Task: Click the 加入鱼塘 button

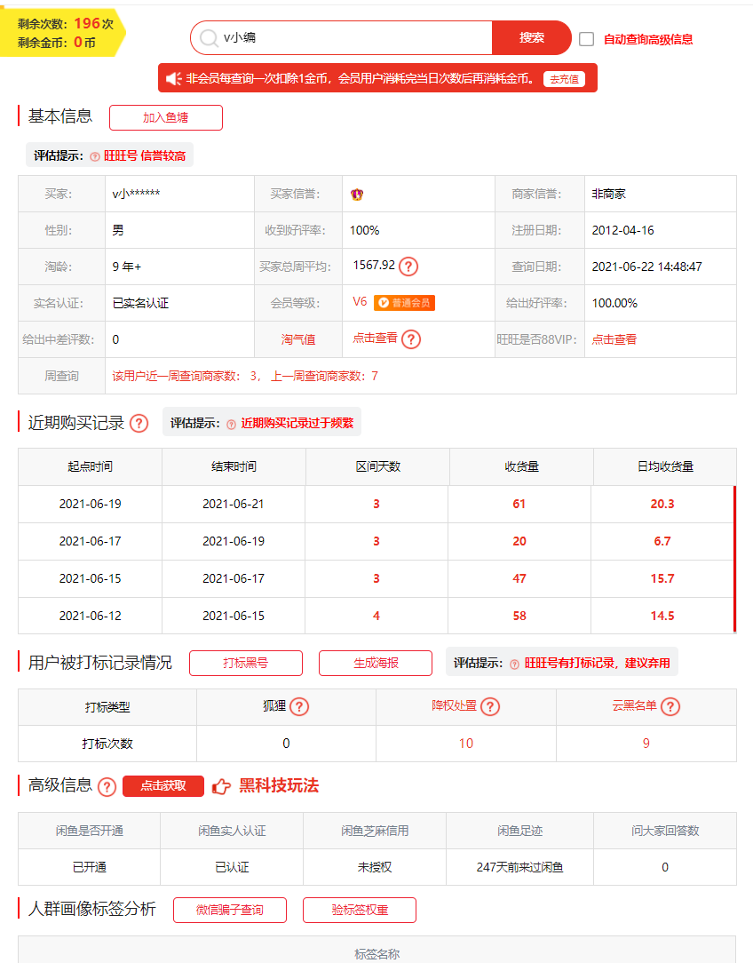Action: point(165,117)
